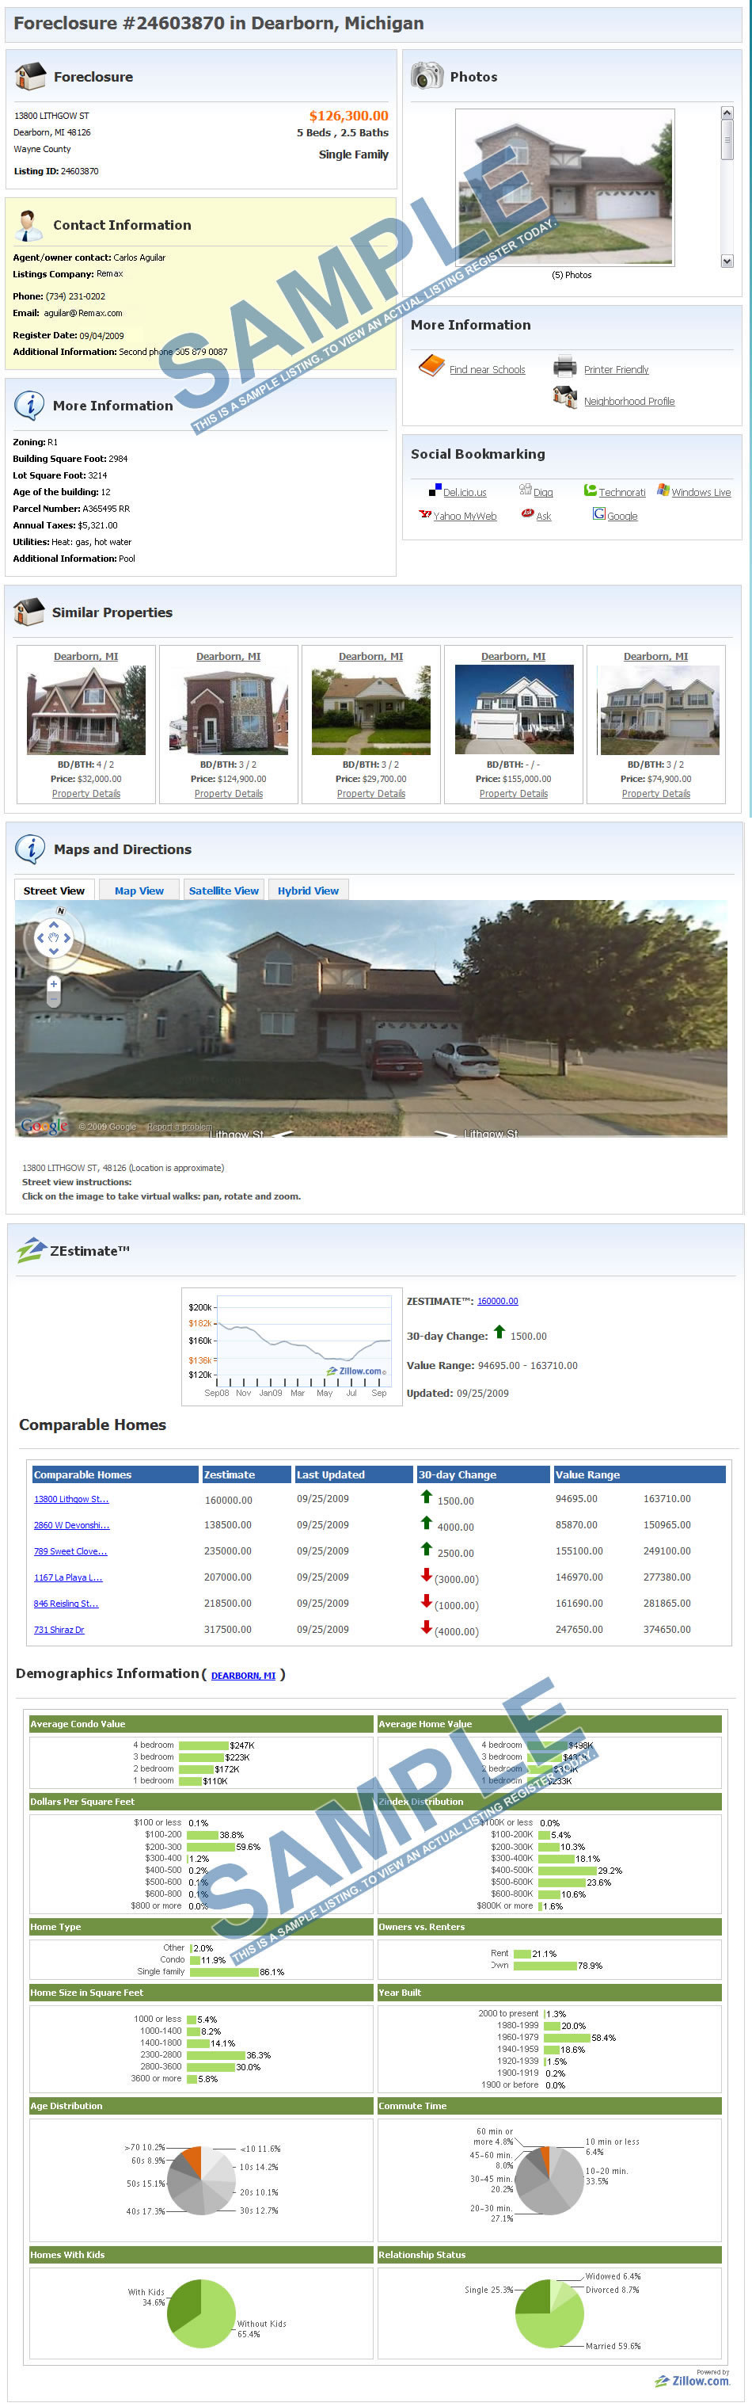Click the $124,900.00 similar property photo
The image size is (752, 2403).
point(228,710)
